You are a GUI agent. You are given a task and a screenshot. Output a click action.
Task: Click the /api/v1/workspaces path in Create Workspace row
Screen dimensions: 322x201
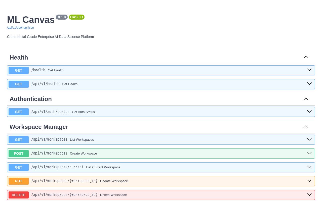(49, 153)
